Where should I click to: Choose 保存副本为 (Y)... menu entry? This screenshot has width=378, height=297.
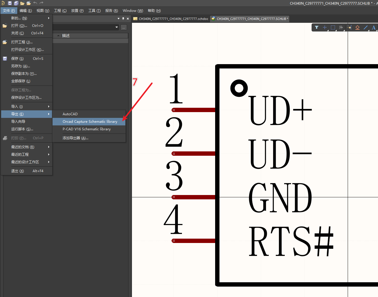point(27,74)
